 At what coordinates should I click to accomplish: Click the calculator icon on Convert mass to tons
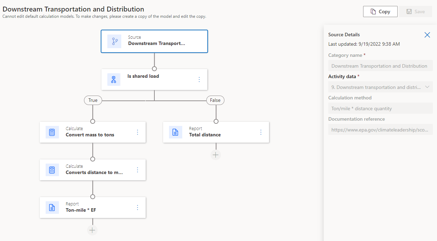click(x=52, y=132)
